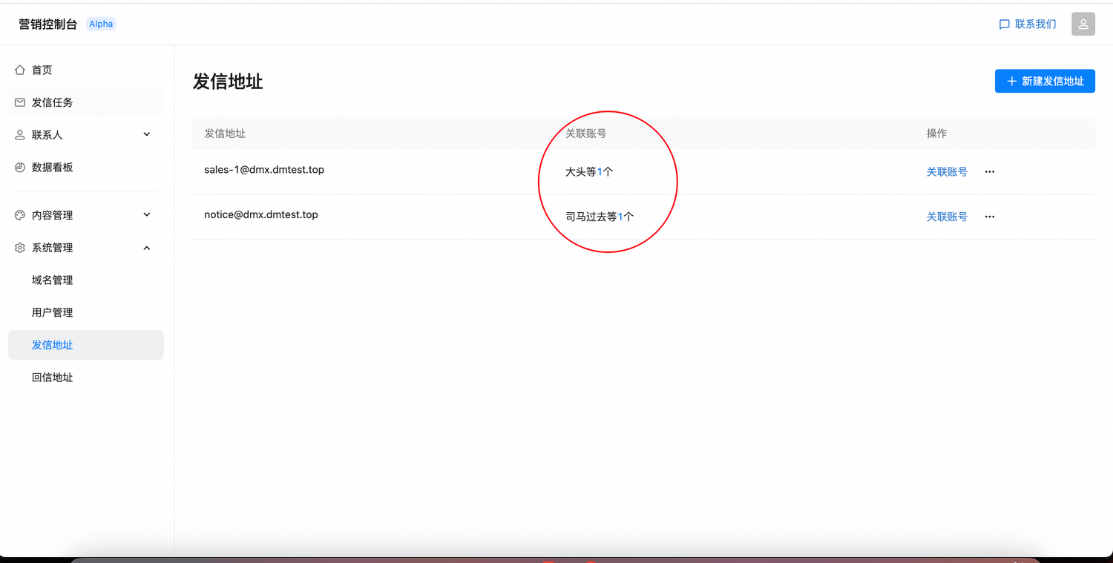Viewport: 1113px width, 563px height.
Task: Expand the 内容管理 submenu chevron
Action: point(147,214)
